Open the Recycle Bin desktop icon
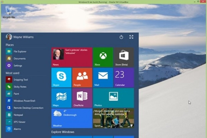207x138 pixels. pos(9,12)
